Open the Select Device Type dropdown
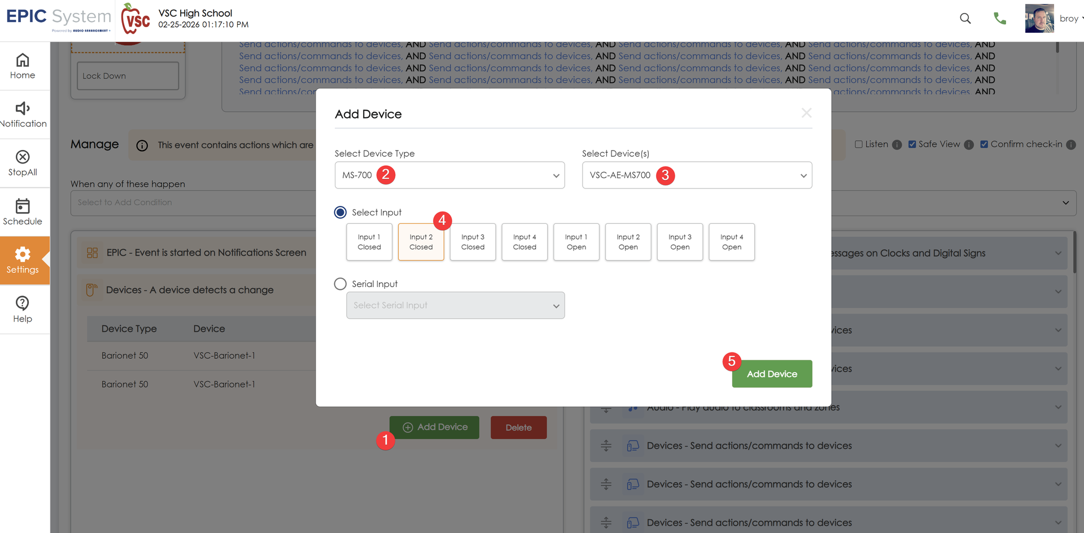 449,175
